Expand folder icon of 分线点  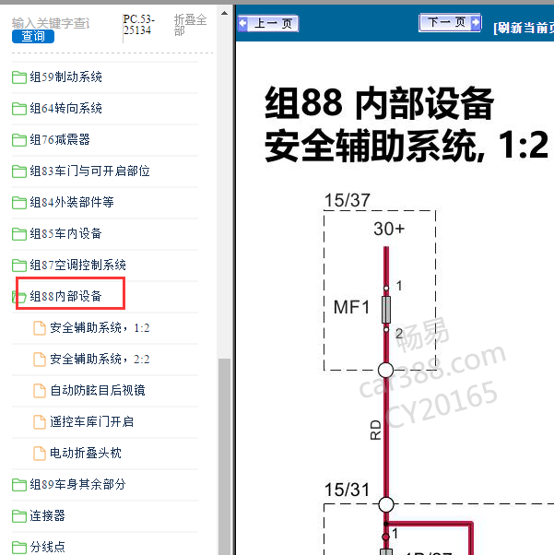pos(19,547)
